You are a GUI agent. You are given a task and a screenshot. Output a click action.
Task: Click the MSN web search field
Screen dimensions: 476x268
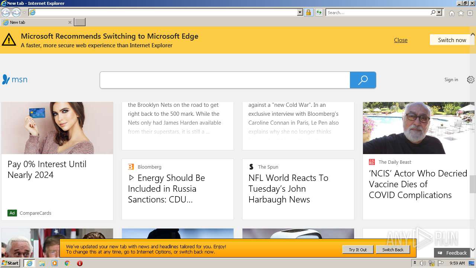click(225, 80)
